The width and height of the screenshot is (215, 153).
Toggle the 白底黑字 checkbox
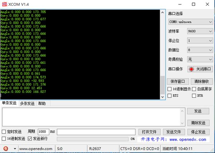pyautogui.click(x=194, y=89)
